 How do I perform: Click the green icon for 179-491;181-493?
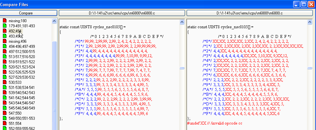coord(5,26)
